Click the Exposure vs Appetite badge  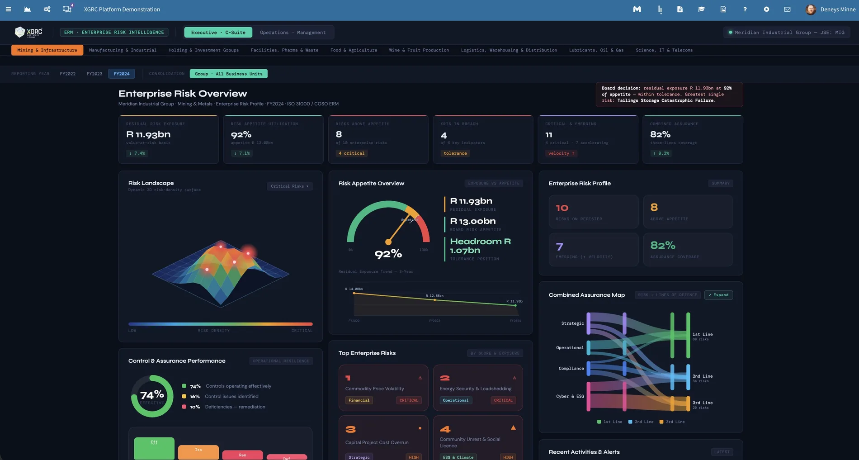pyautogui.click(x=494, y=183)
